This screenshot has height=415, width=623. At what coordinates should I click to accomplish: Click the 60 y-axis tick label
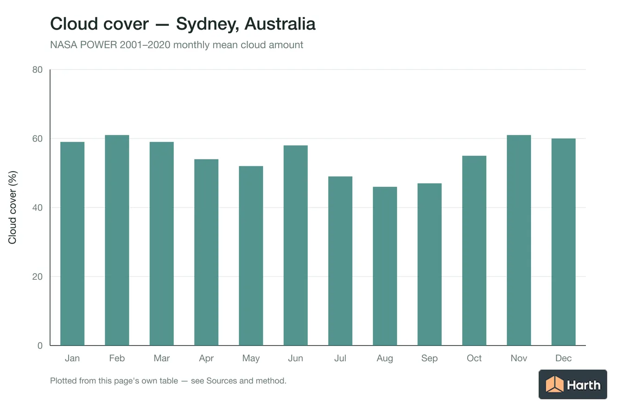click(x=38, y=138)
